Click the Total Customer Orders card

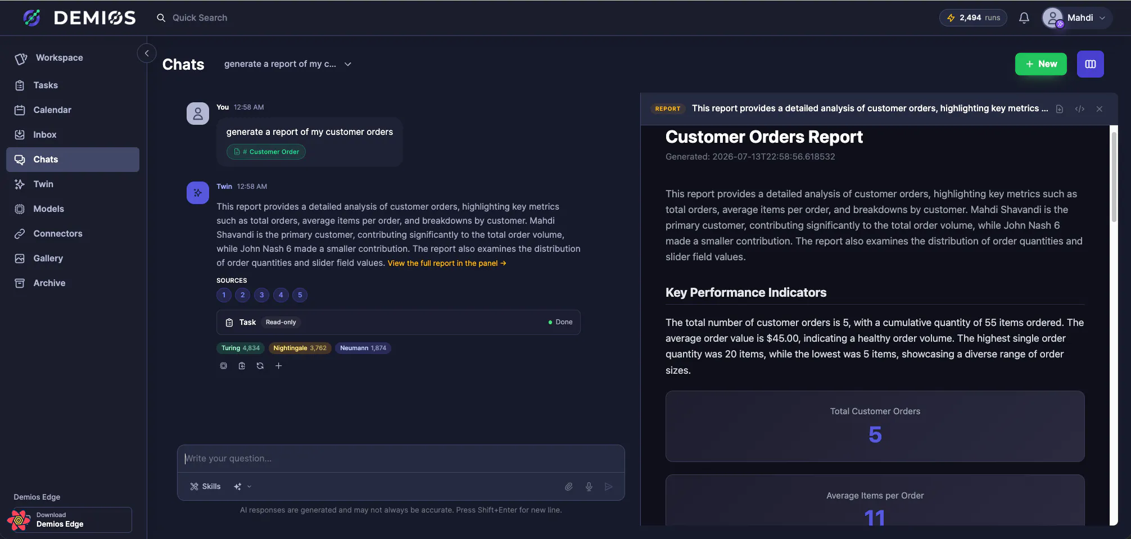click(875, 427)
